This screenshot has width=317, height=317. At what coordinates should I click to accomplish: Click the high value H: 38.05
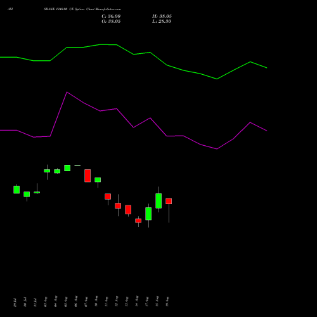coord(162,16)
